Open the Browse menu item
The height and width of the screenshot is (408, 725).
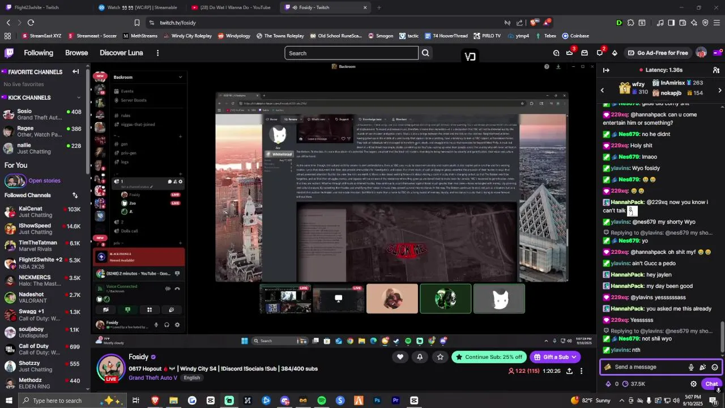(x=76, y=53)
